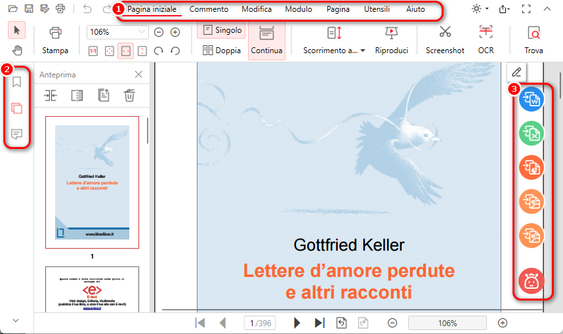Viewport: 563px width, 334px height.
Task: Click the Riproduci slideshow button
Action: [x=392, y=39]
